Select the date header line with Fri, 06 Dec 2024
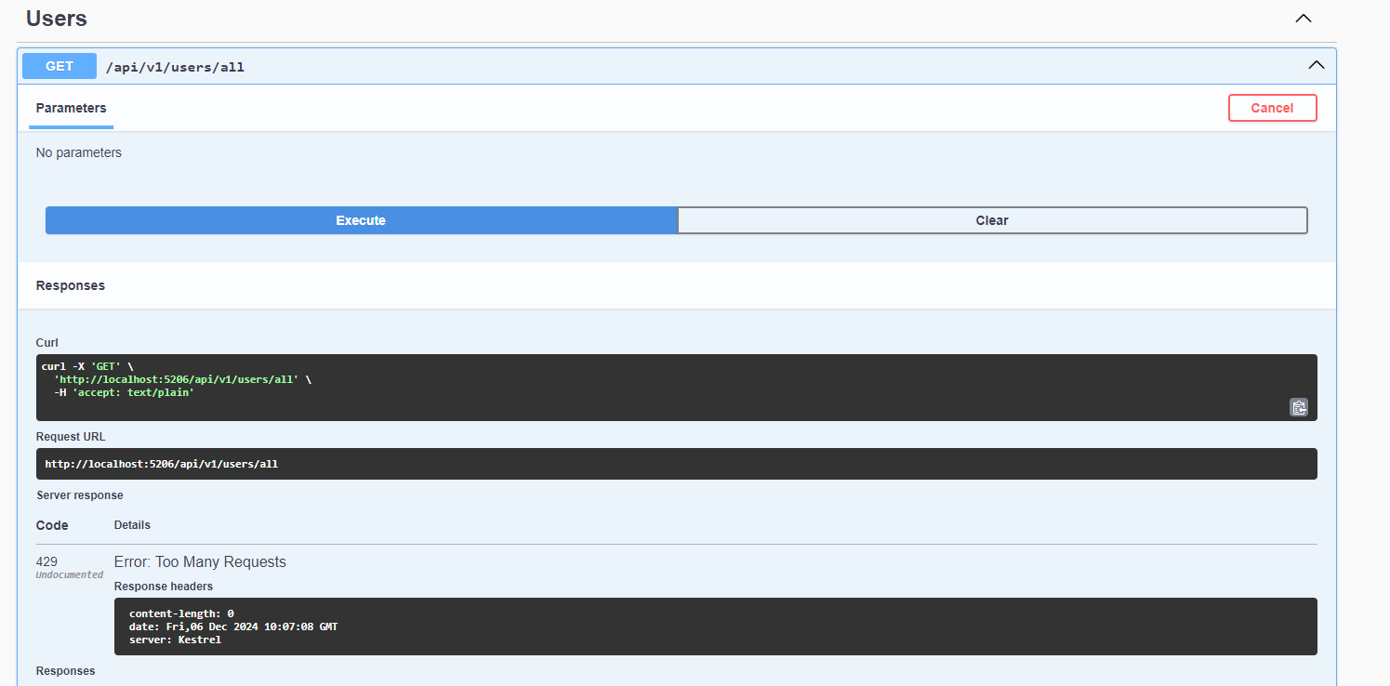1390x686 pixels. click(233, 627)
